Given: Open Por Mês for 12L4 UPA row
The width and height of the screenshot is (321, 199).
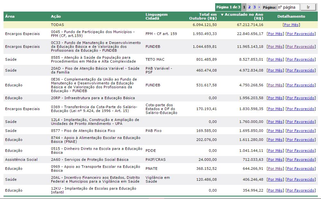Looking at the screenshot, I should (x=275, y=122).
